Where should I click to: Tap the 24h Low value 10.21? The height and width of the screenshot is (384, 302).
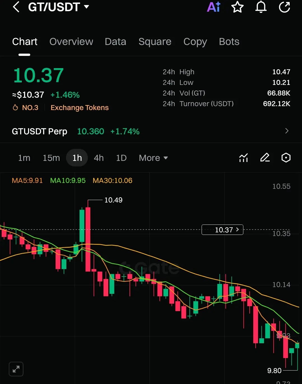tap(281, 82)
